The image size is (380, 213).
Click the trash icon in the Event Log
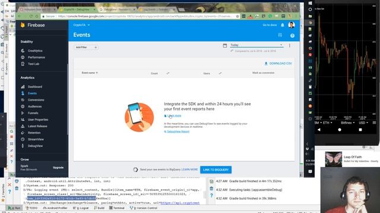[211, 188]
